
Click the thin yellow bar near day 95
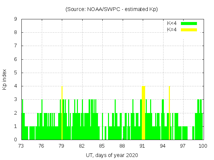point(170,113)
